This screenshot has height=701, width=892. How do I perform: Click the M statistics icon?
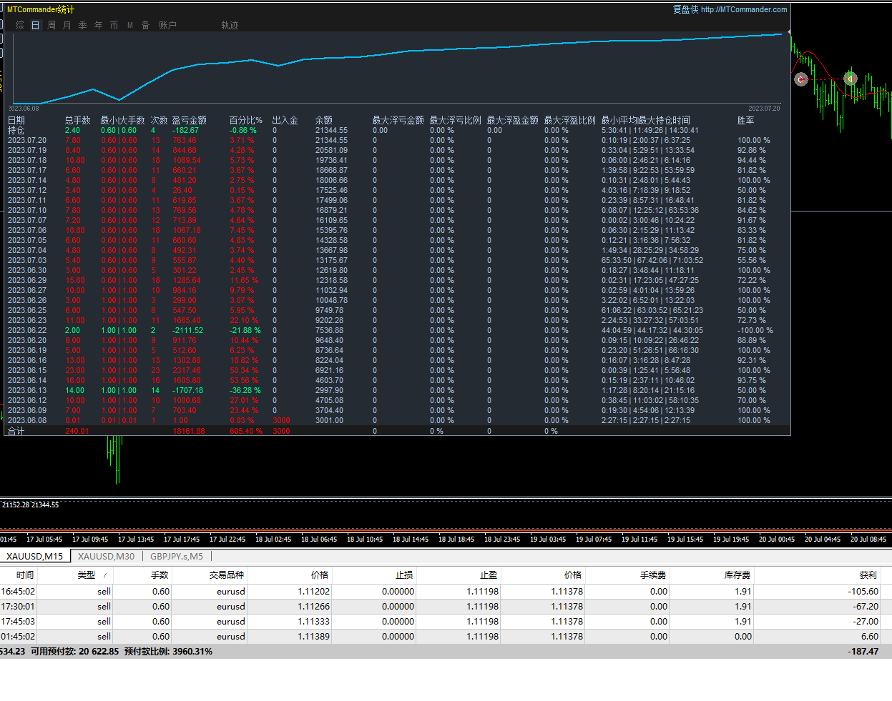130,25
